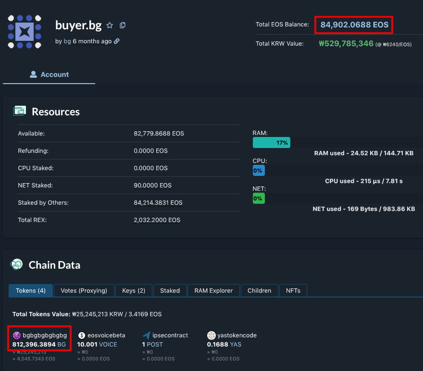Click the CPU usage bar showing 0%

(259, 171)
